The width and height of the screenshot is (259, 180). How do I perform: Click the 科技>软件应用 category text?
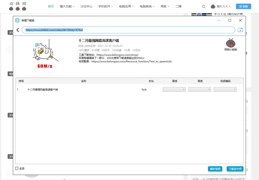coord(87,46)
